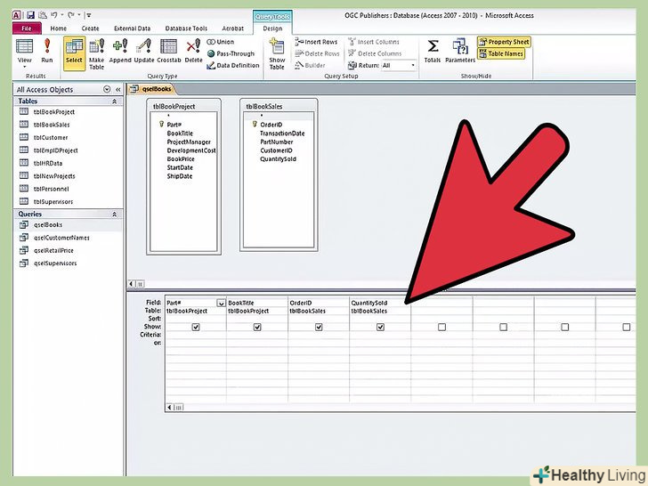Open tblCustomer in the navigation pane
Screen dimensions: 648x486
(51, 138)
